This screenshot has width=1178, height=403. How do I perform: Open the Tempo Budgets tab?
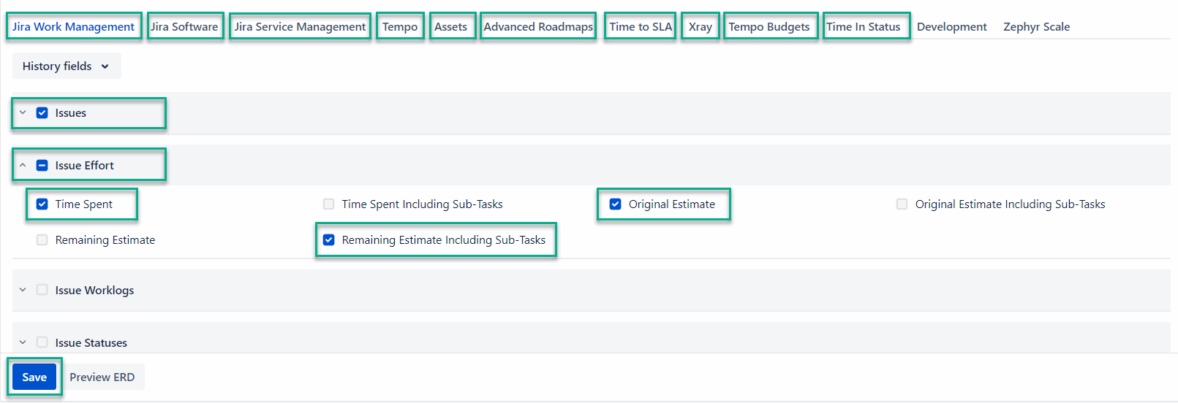click(x=769, y=27)
